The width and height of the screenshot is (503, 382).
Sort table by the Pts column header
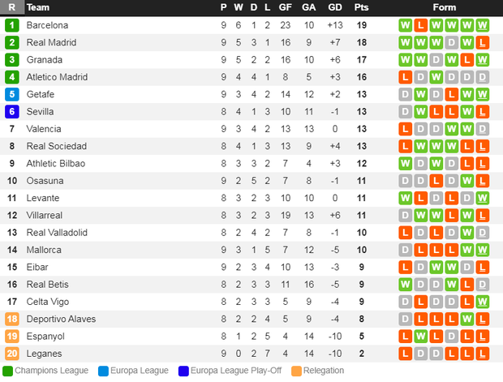coord(361,7)
